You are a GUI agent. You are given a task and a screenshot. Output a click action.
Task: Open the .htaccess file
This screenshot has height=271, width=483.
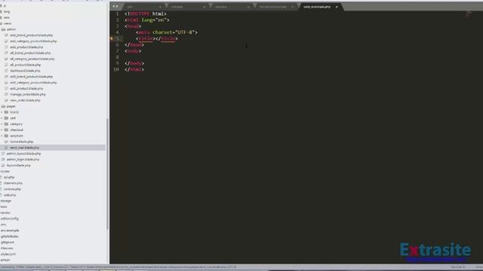point(7,248)
